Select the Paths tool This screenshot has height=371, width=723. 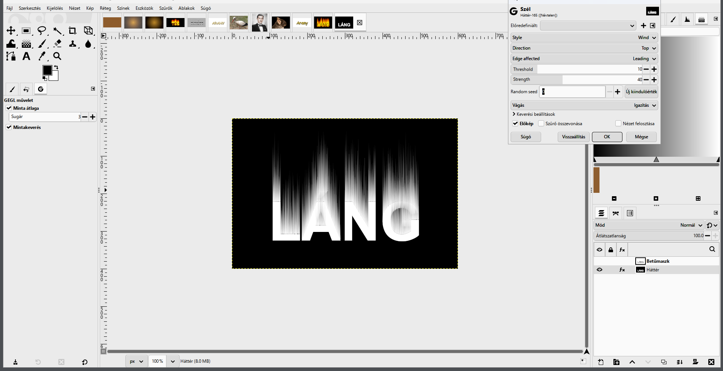11,56
